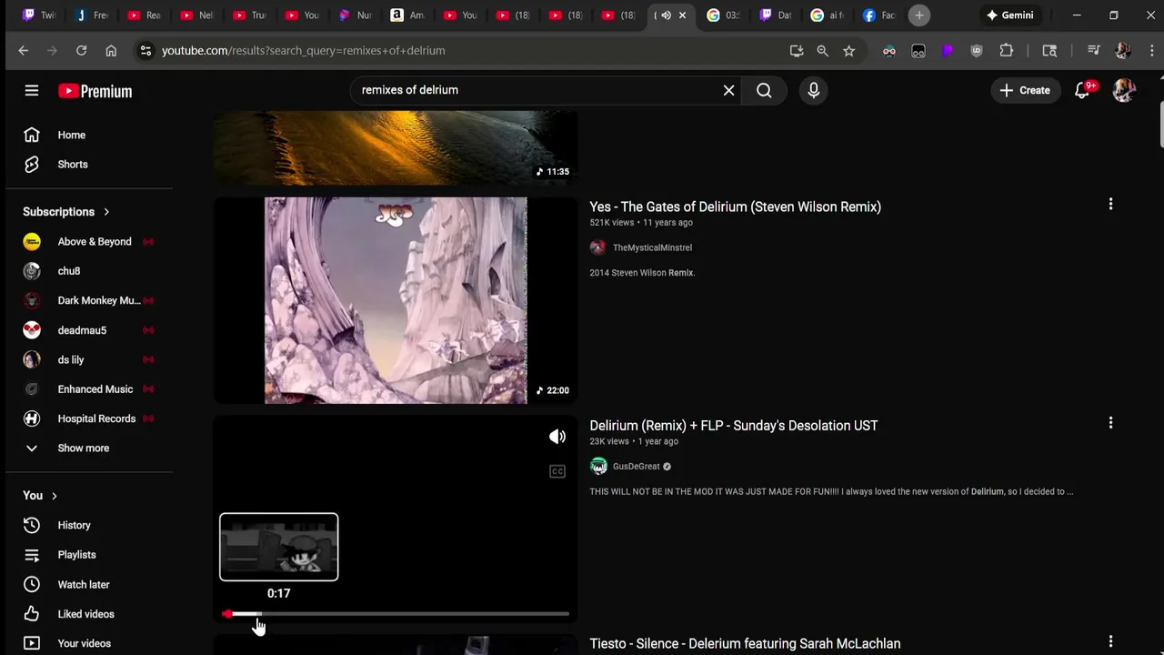Open the GusDeGreat channel avatar
This screenshot has height=655, width=1164.
coord(598,466)
